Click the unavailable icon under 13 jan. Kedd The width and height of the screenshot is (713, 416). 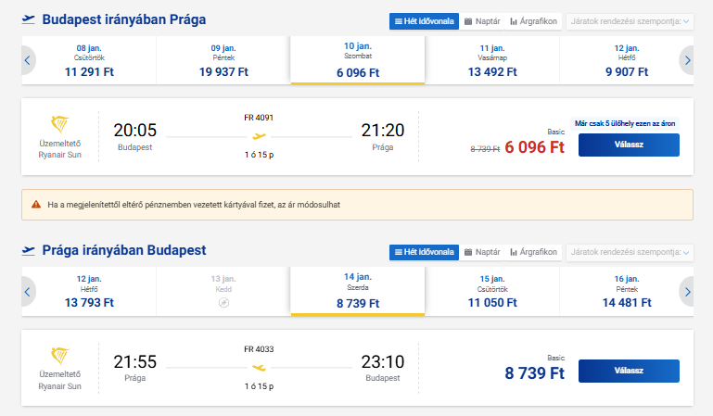[223, 302]
